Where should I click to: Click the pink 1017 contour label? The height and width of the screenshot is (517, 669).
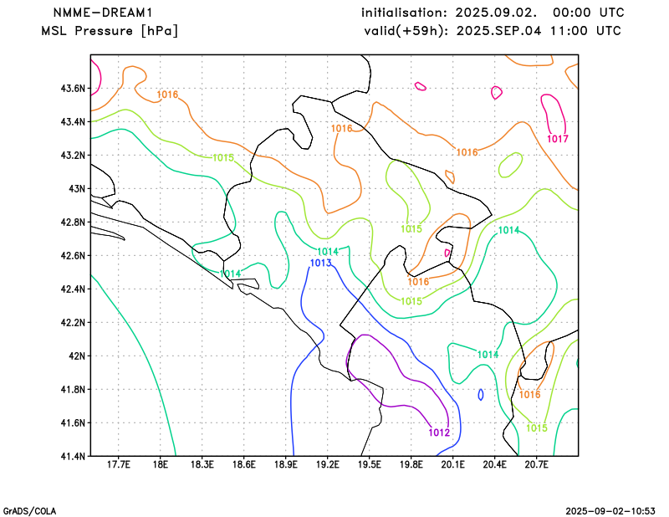click(x=558, y=139)
